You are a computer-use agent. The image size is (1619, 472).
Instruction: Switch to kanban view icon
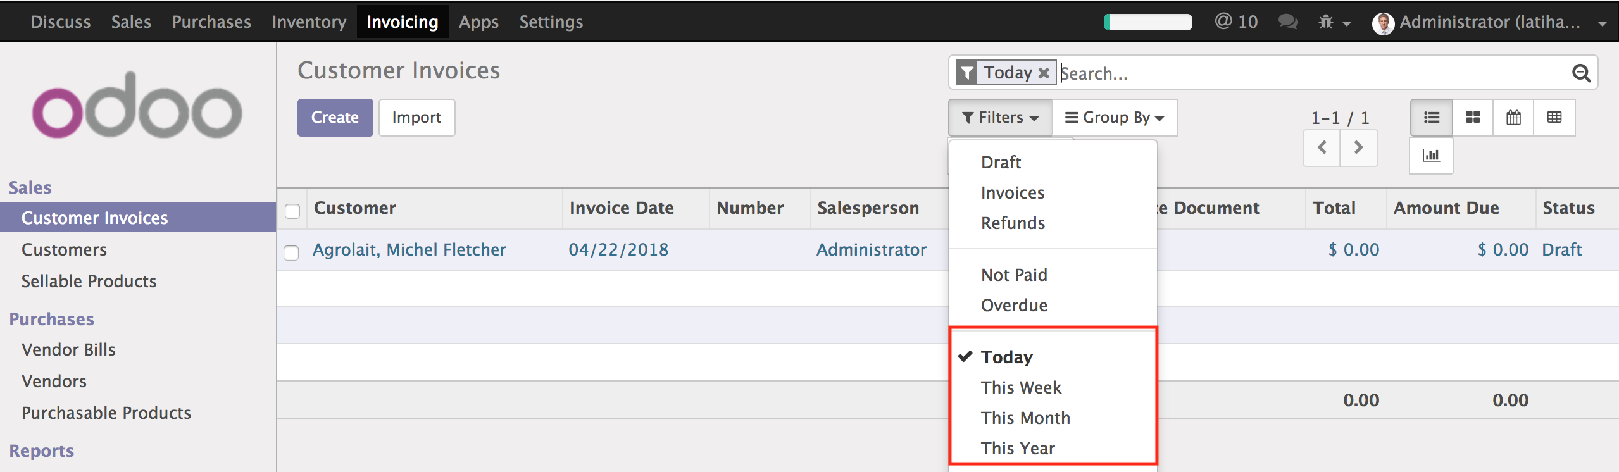[x=1473, y=118]
